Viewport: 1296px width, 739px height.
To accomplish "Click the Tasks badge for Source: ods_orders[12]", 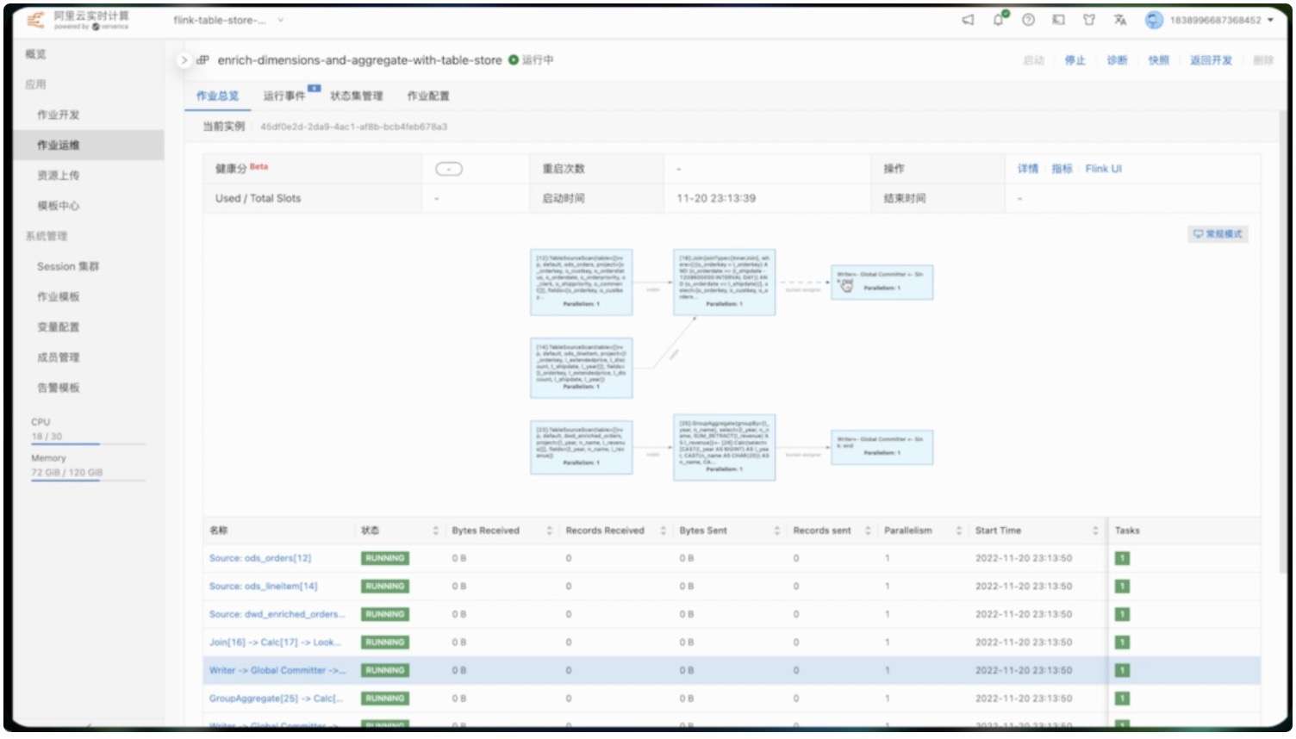I will click(1122, 558).
